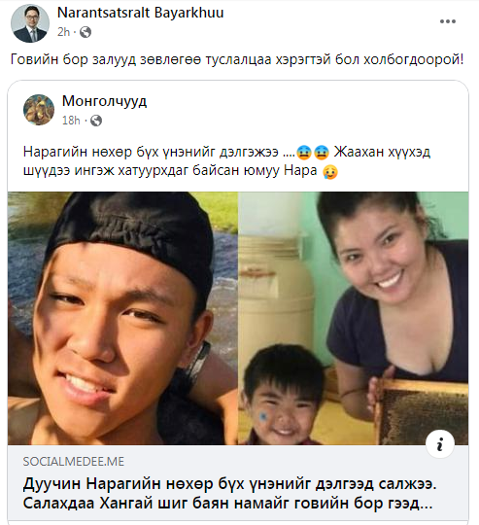Click second headline line 'Салахдаа Хангай шиг баян'
Image resolution: width=479 pixels, height=525 pixels.
(227, 503)
